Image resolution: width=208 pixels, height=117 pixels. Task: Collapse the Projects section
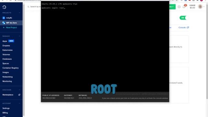[x=19, y=13]
